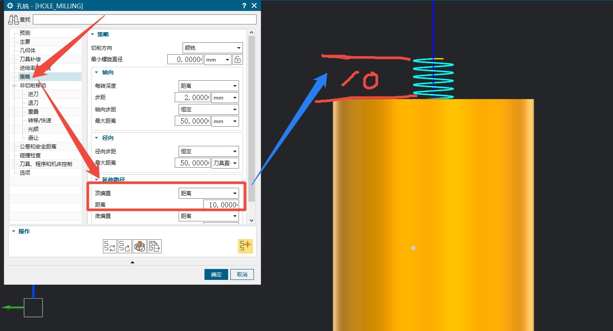Click the Generate tool path icon
Screen dimensions: 613x331
click(109, 246)
